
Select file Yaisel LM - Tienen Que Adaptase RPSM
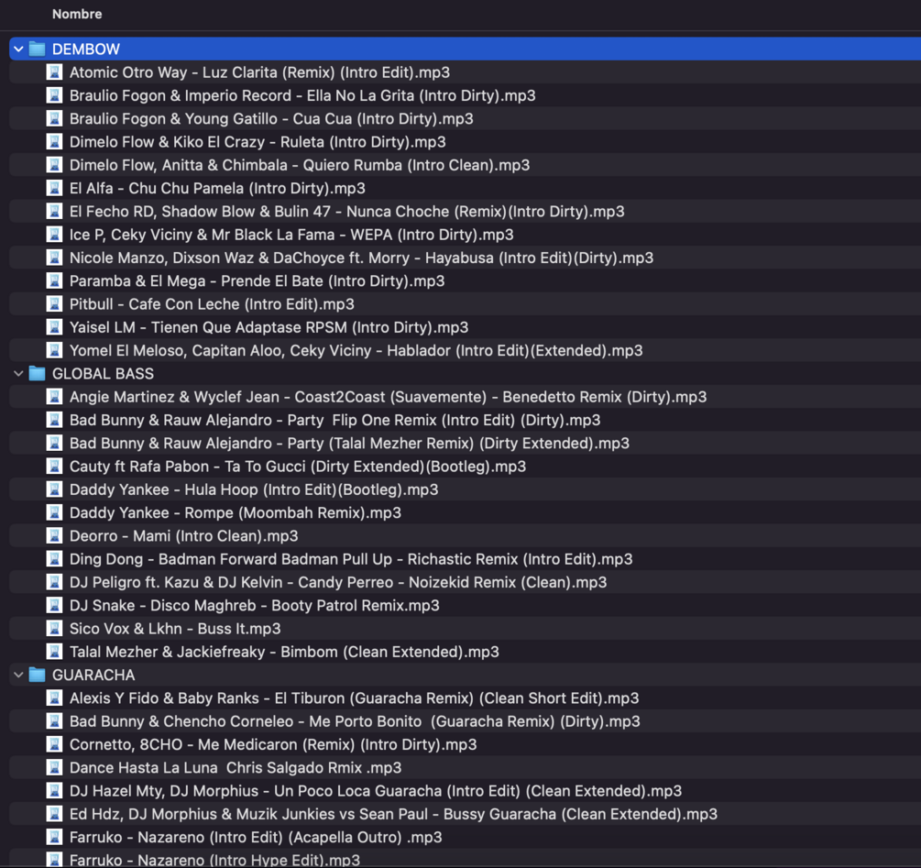(x=269, y=327)
